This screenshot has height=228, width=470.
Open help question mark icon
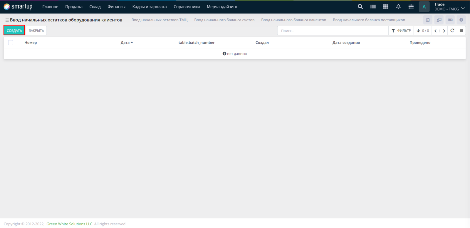click(x=461, y=20)
